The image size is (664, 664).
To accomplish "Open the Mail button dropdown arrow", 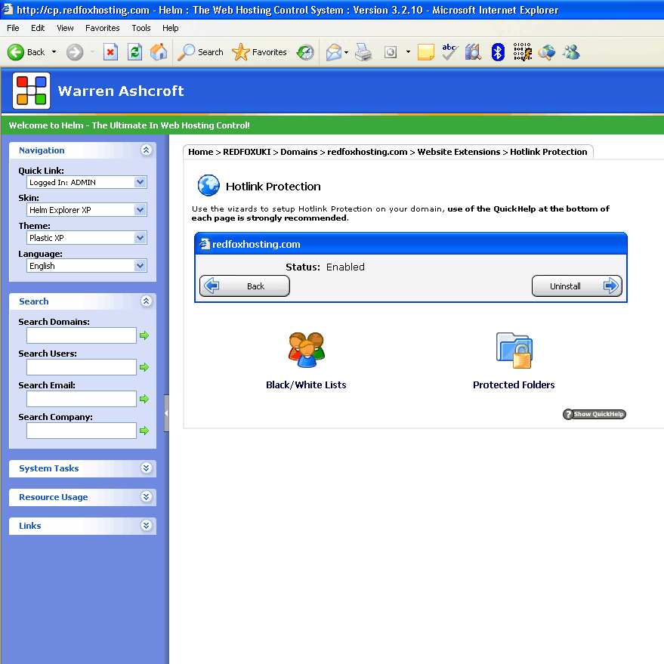I will [347, 53].
